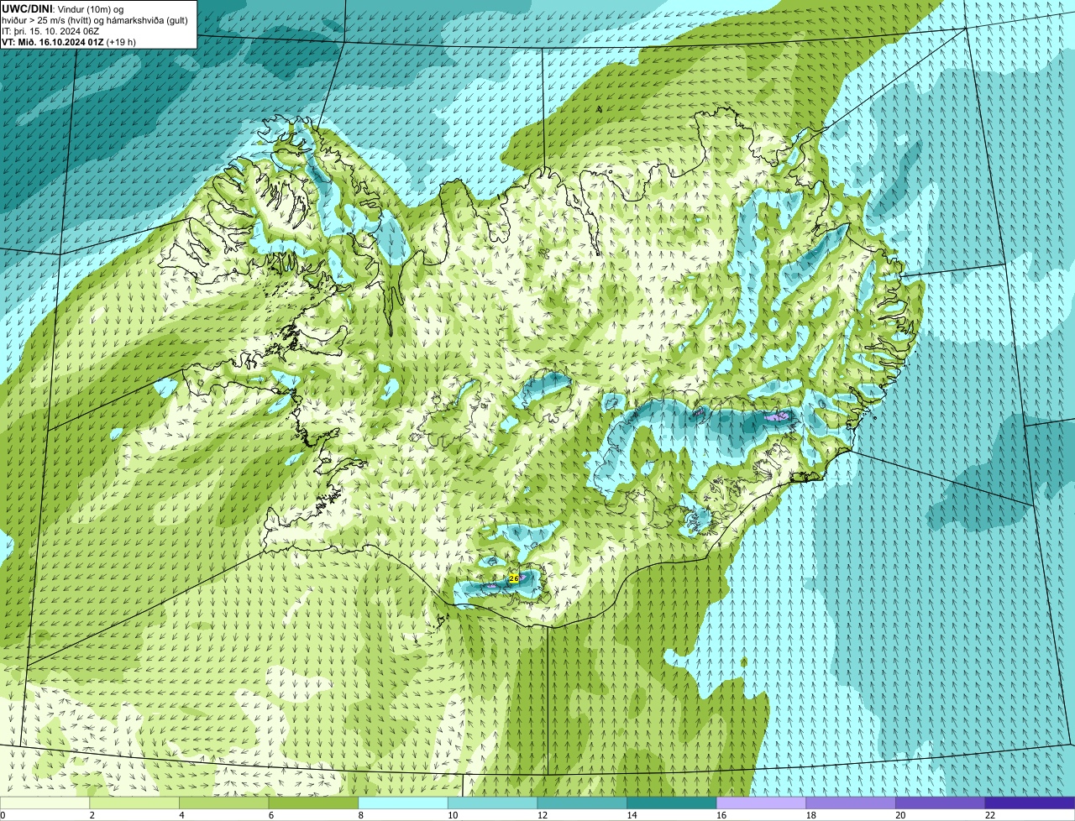The height and width of the screenshot is (821, 1075).
Task: Select the medium teal 12–14 m/s swatch
Action: [582, 803]
